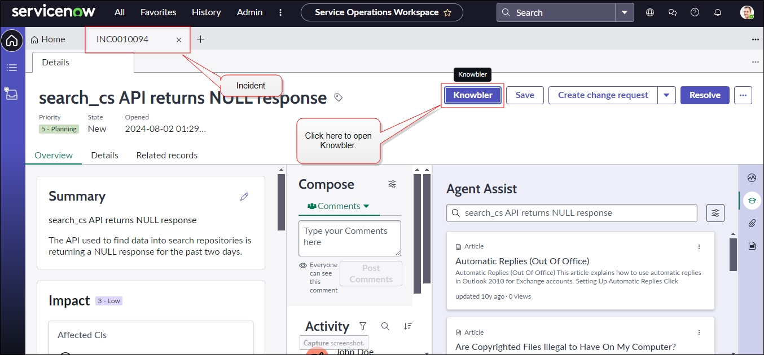Open more options for Automatic Replies article
The height and width of the screenshot is (355, 764).
click(x=699, y=247)
